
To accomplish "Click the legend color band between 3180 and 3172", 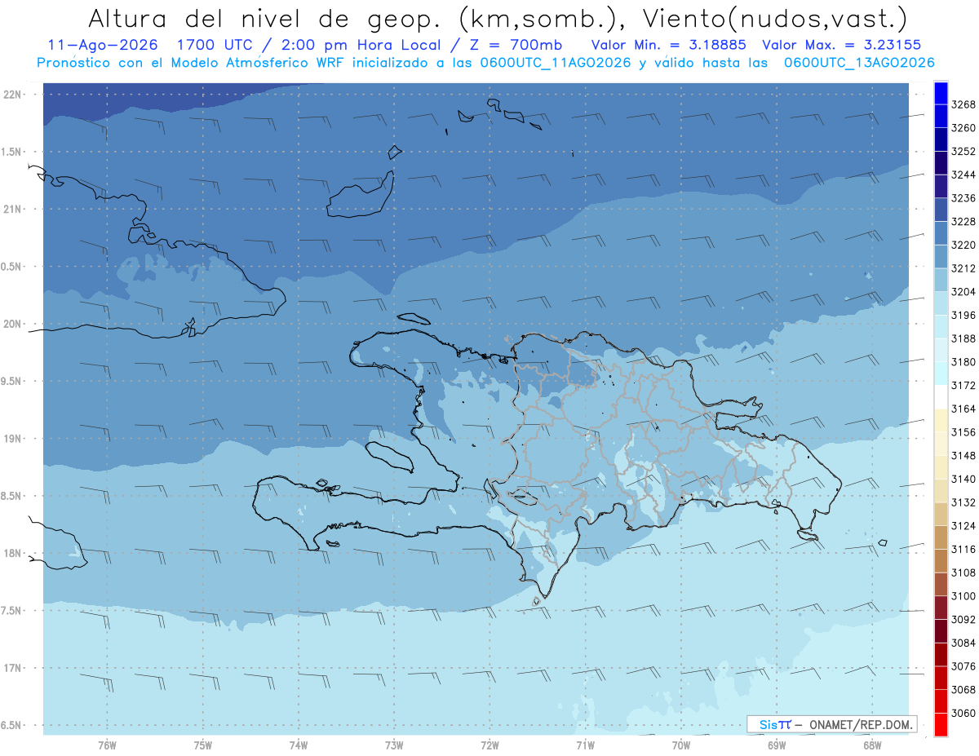I will tap(940, 374).
